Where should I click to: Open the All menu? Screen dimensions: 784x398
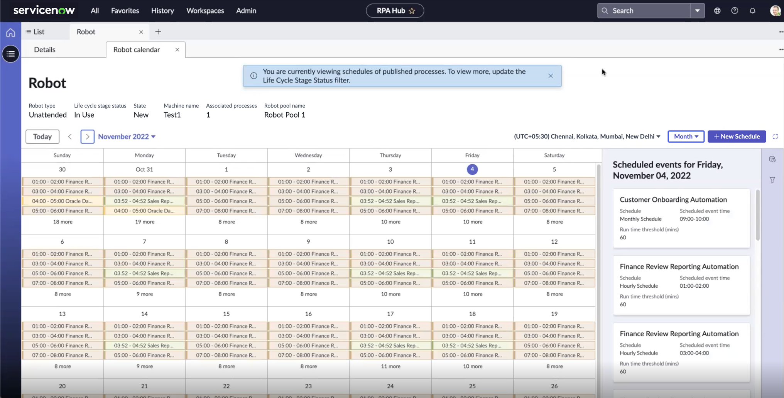click(x=95, y=11)
